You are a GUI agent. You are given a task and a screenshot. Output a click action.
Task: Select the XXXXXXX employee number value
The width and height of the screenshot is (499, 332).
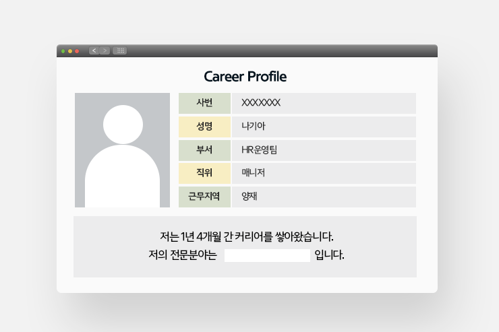coord(261,103)
